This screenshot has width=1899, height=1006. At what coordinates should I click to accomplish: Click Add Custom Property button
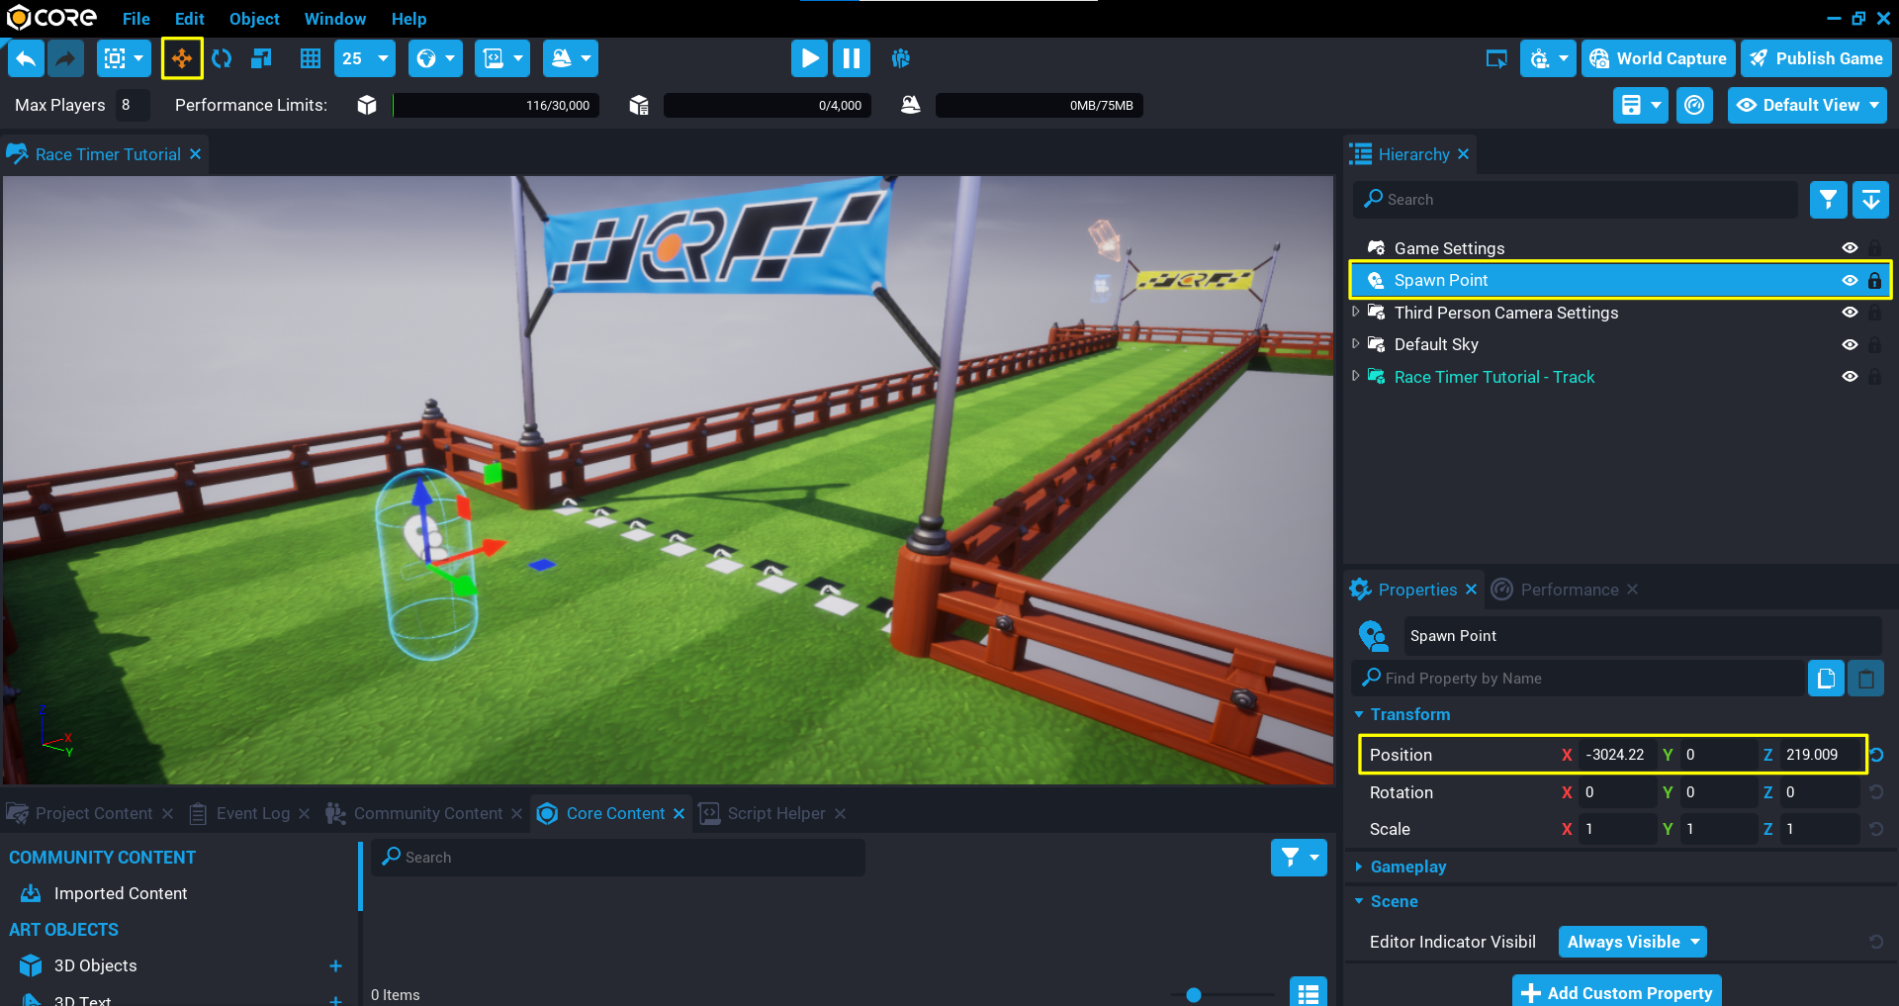1617,992
